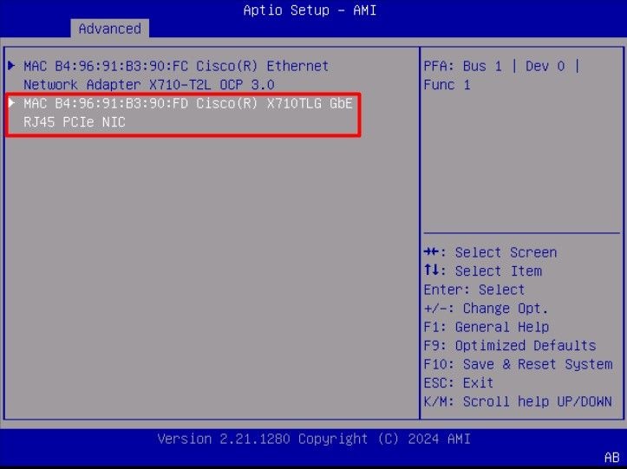Click the Version 2.21.1280 copyright text
This screenshot has width=627, height=469.
pos(314,439)
